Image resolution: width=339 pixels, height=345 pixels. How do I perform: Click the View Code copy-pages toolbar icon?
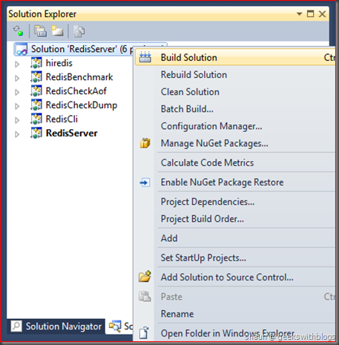[79, 31]
